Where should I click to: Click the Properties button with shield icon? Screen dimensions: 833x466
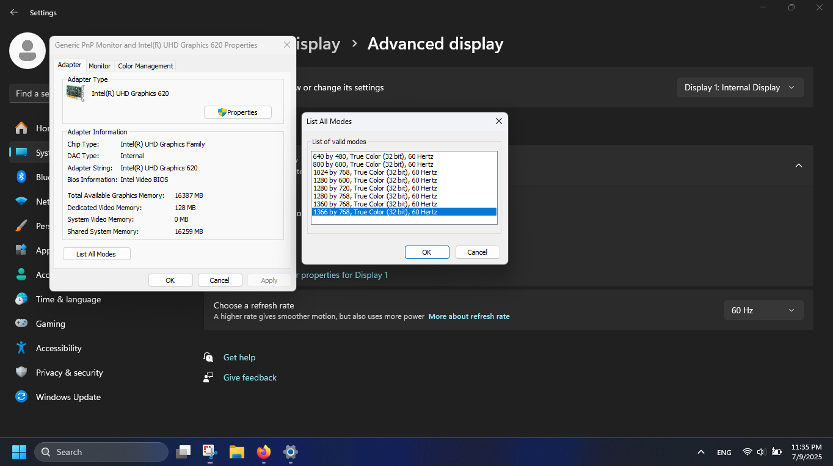coord(238,112)
